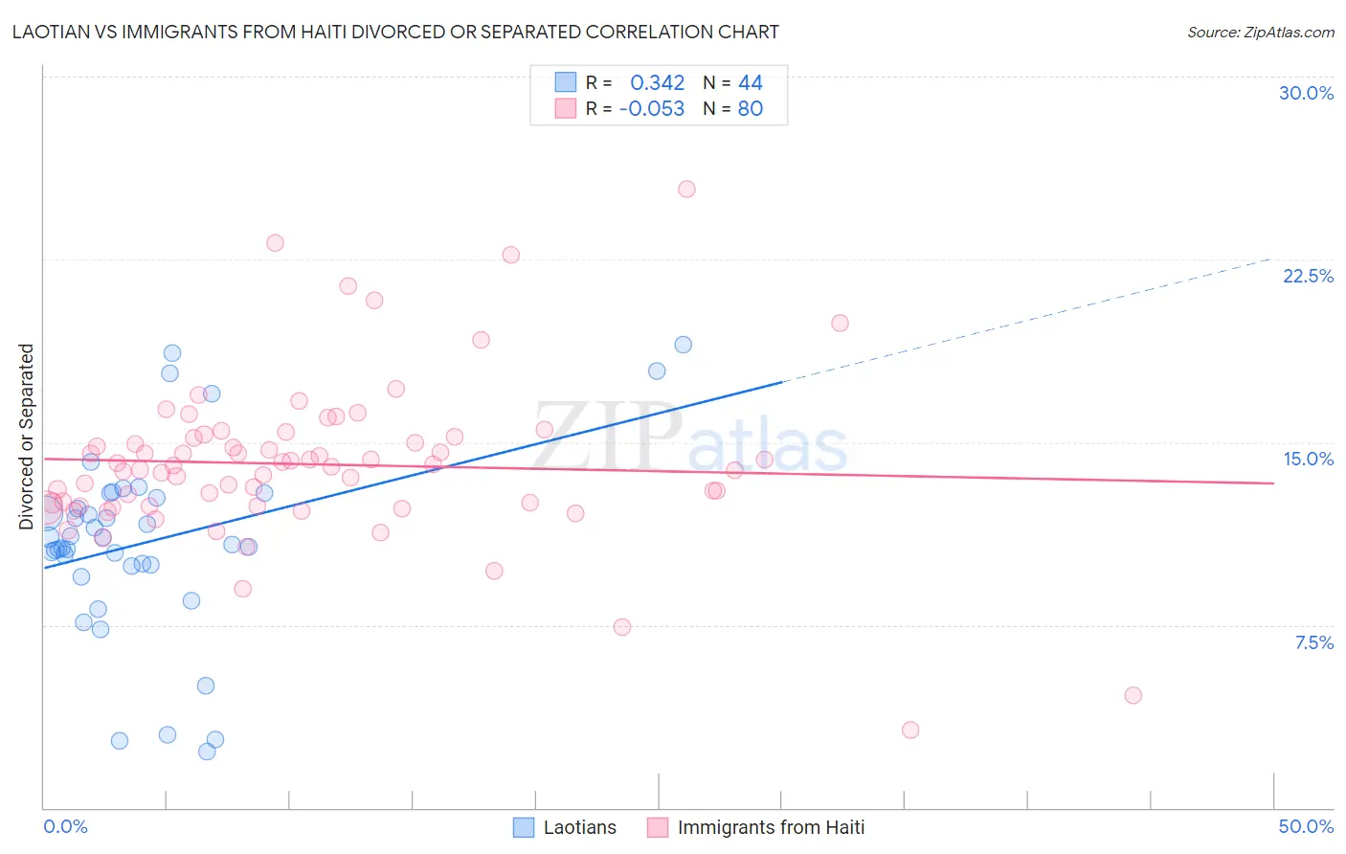This screenshot has height=854, width=1346.
Task: Select the Immigrants from Haiti legend label
Action: (771, 827)
